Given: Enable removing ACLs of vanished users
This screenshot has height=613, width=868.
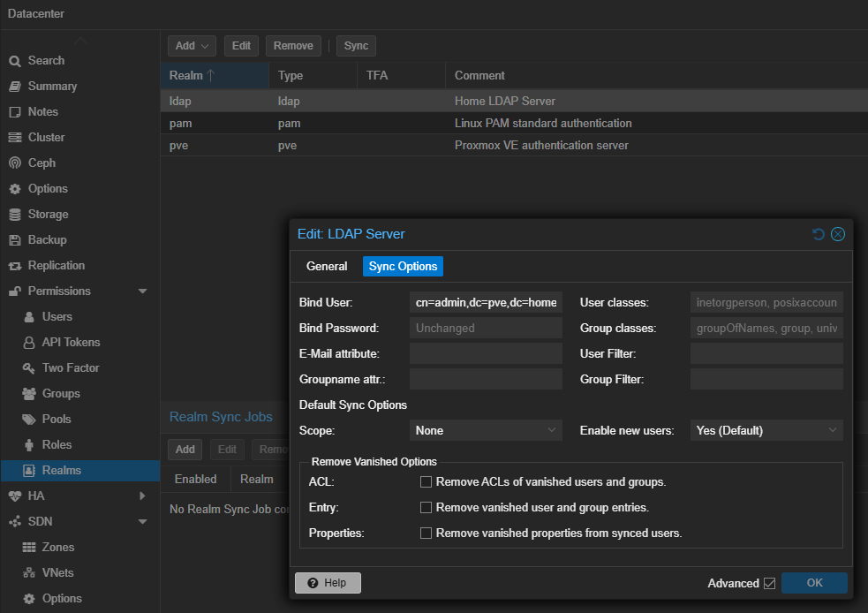Looking at the screenshot, I should [x=426, y=482].
